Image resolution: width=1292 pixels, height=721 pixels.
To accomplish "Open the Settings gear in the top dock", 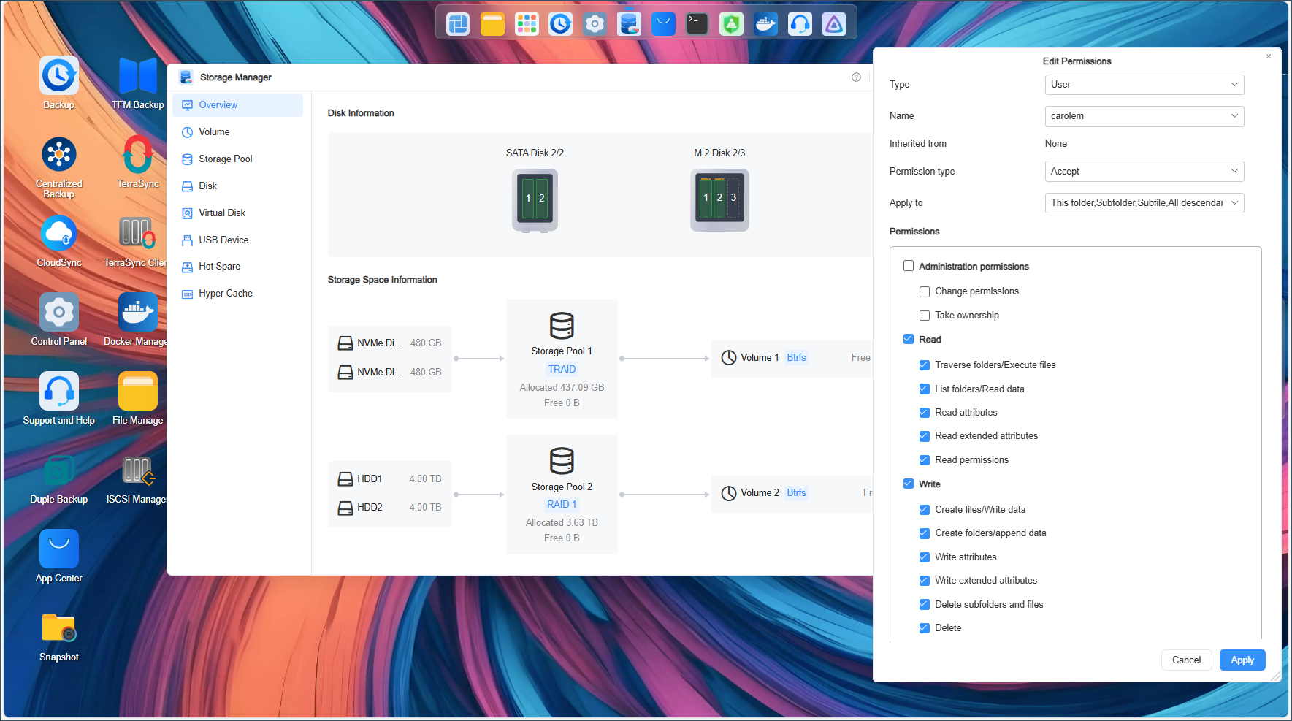I will click(594, 23).
